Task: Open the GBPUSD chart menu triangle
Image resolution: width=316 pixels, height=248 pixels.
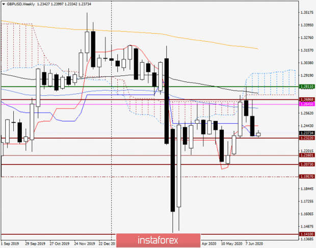Action: tap(4, 4)
